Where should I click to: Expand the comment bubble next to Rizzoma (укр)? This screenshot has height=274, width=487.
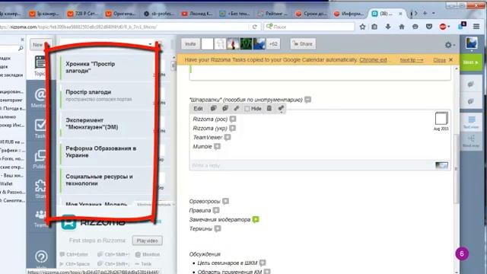tap(232, 128)
